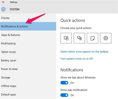This screenshot has height=99, width=118.
Task: Select the All settings gear quick action
Action: coord(106,38)
